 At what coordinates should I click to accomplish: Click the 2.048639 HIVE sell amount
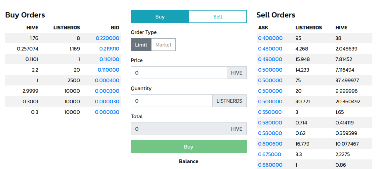tap(346, 49)
